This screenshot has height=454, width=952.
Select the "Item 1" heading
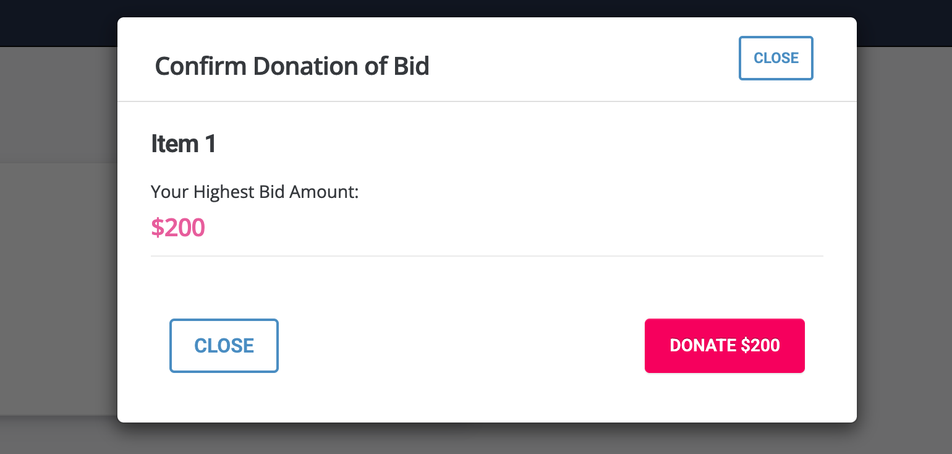click(x=184, y=144)
